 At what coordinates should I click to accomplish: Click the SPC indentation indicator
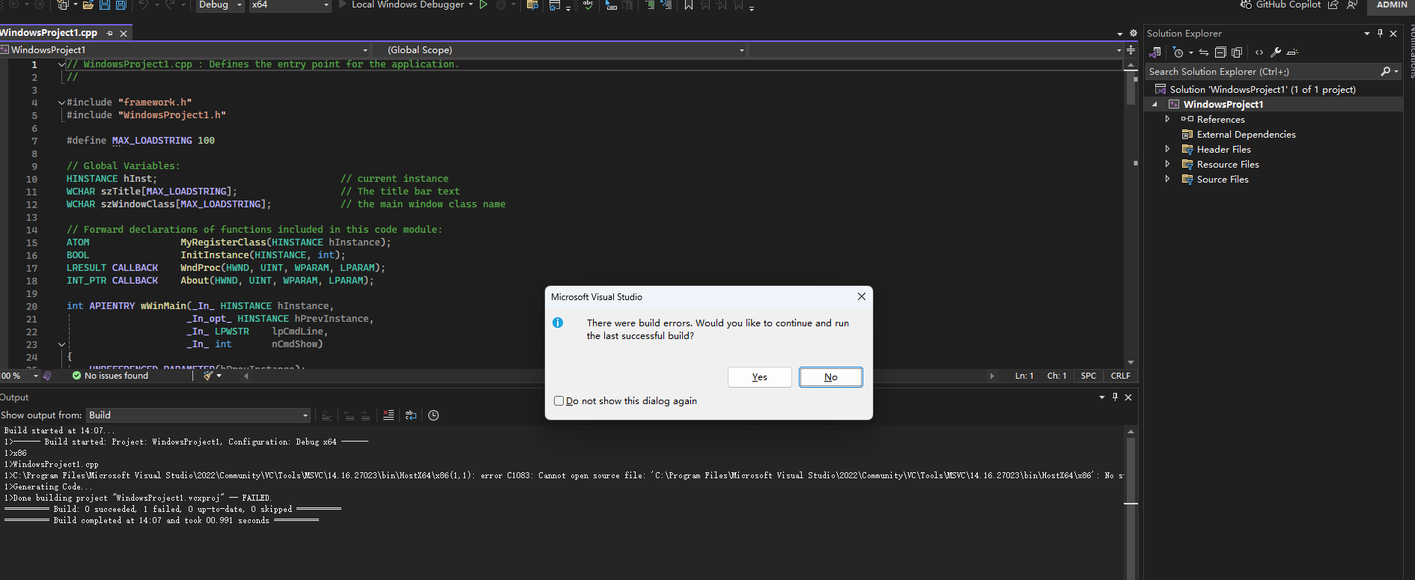pos(1089,376)
